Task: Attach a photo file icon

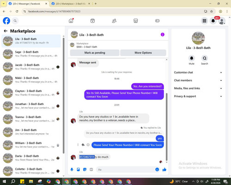Action: [x=78, y=170]
